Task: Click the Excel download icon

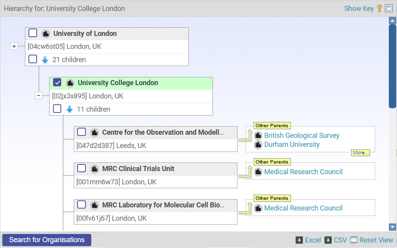Action: pyautogui.click(x=299, y=240)
